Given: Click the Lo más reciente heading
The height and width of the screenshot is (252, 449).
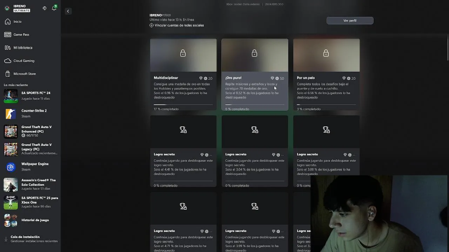Looking at the screenshot, I should [16, 85].
